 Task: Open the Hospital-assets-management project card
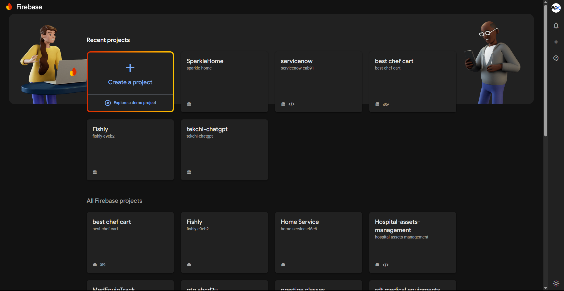412,242
